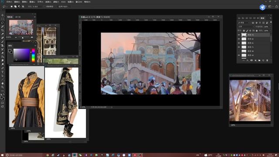Add a layer mask from Layers panel
This screenshot has width=279, height=157.
pos(252,60)
